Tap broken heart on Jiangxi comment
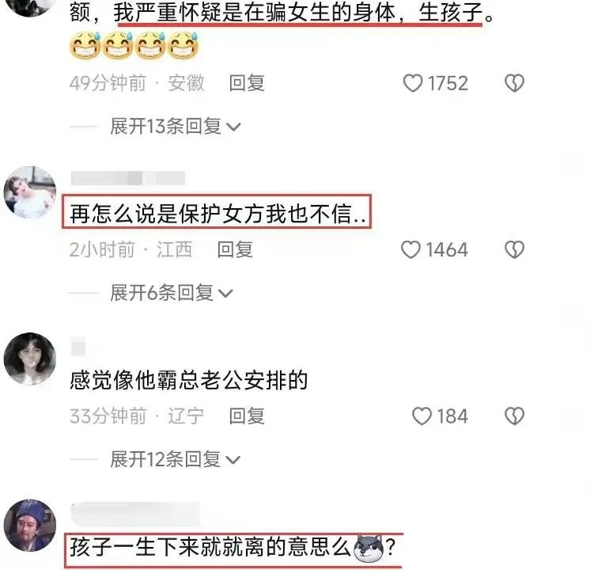Image resolution: width=590 pixels, height=570 pixels. point(514,249)
